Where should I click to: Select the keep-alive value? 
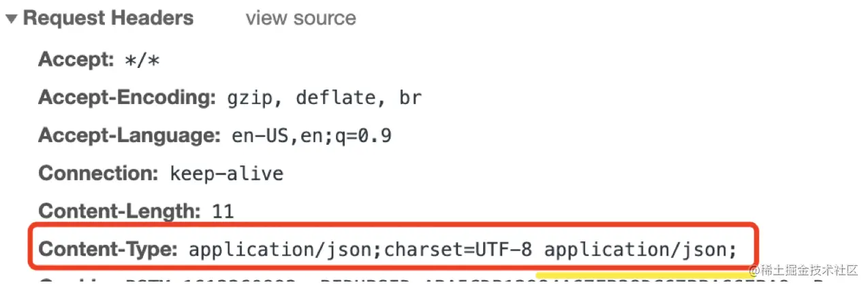click(x=226, y=173)
